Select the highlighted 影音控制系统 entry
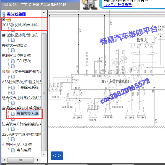Viewport: 165px width, 165px height. (x=28, y=113)
